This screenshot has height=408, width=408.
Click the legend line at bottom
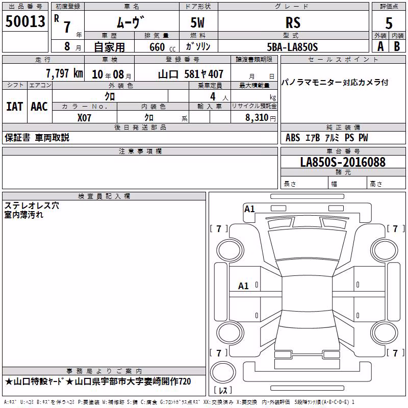click(180, 402)
